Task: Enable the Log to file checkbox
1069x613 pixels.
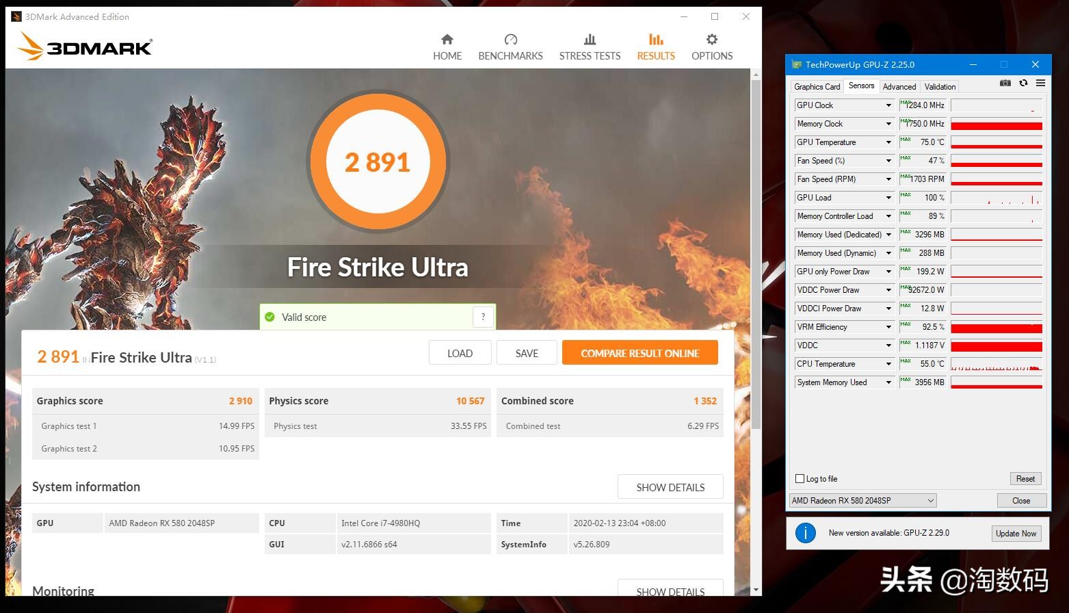Action: pos(800,479)
